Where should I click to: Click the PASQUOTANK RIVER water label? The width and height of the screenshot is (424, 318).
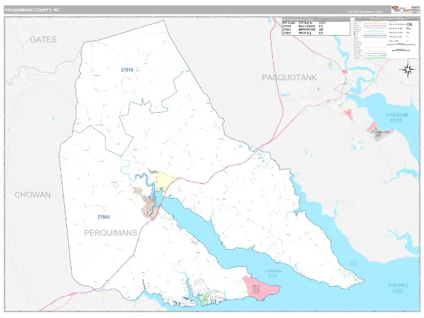pos(397,118)
